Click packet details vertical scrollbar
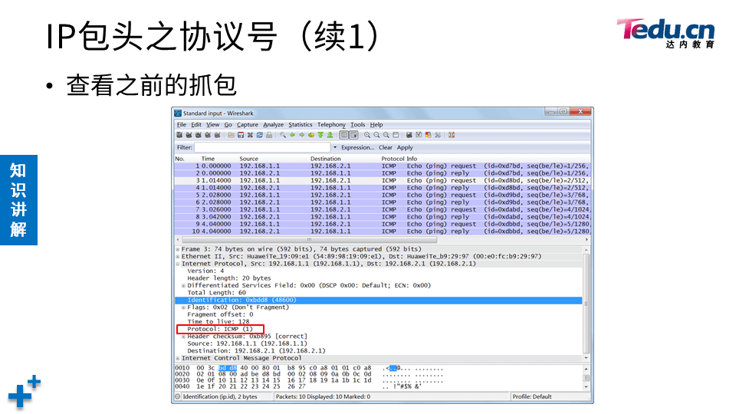The height and width of the screenshot is (414, 736). pos(586,304)
